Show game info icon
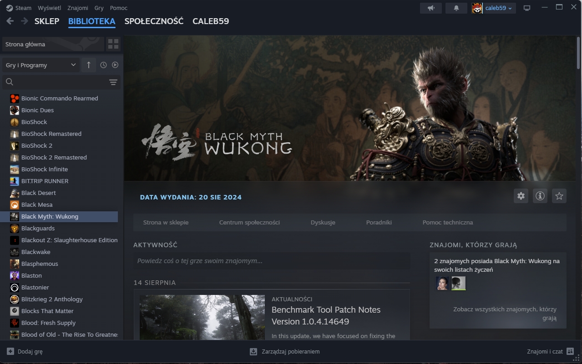Viewport: 582px width, 364px height. click(x=540, y=196)
